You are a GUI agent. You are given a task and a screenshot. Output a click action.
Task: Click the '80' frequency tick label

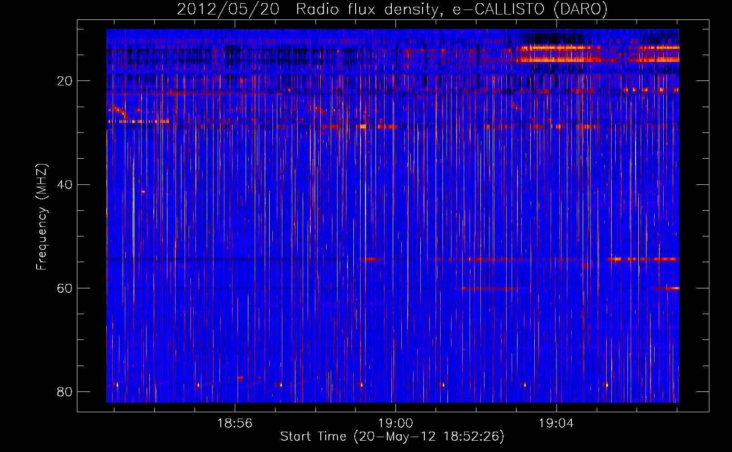click(x=65, y=392)
